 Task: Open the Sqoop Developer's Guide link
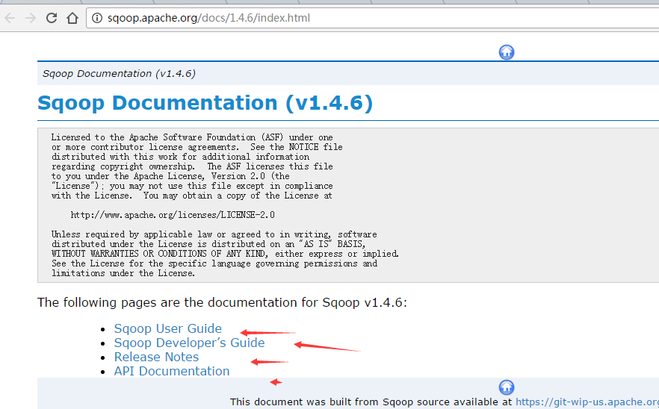coord(189,343)
